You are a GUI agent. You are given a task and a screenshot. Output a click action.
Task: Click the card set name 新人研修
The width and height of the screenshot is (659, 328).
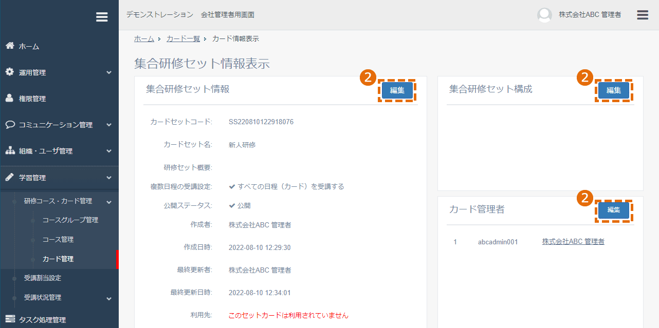[x=242, y=145]
